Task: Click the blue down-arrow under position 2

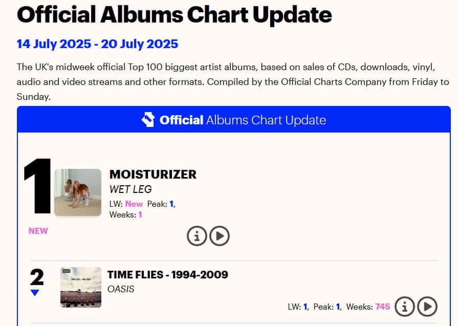Action: point(35,293)
